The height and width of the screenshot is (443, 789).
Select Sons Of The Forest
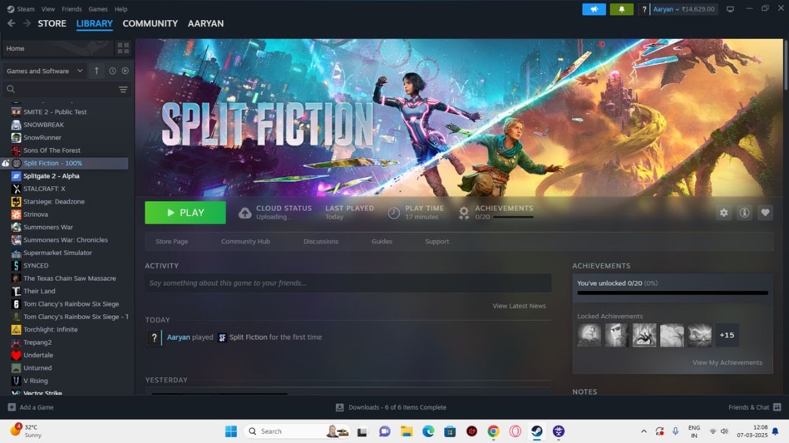click(52, 150)
